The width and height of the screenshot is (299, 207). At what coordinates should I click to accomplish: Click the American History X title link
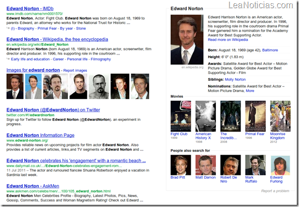coord(203,136)
